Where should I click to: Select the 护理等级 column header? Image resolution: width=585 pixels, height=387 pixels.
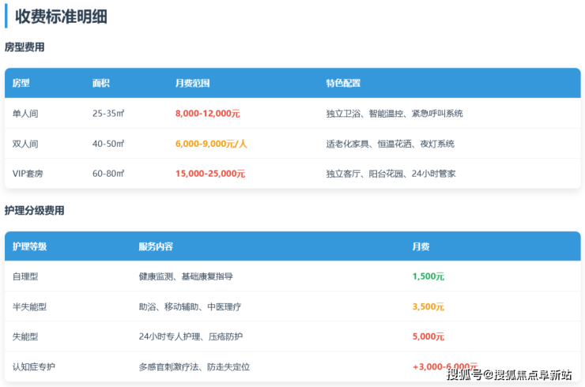[30, 246]
